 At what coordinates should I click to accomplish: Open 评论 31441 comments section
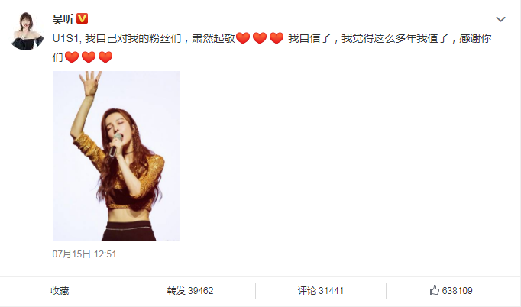(321, 291)
